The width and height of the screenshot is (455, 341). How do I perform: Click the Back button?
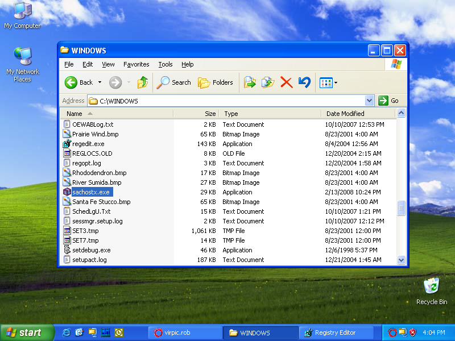click(x=79, y=82)
